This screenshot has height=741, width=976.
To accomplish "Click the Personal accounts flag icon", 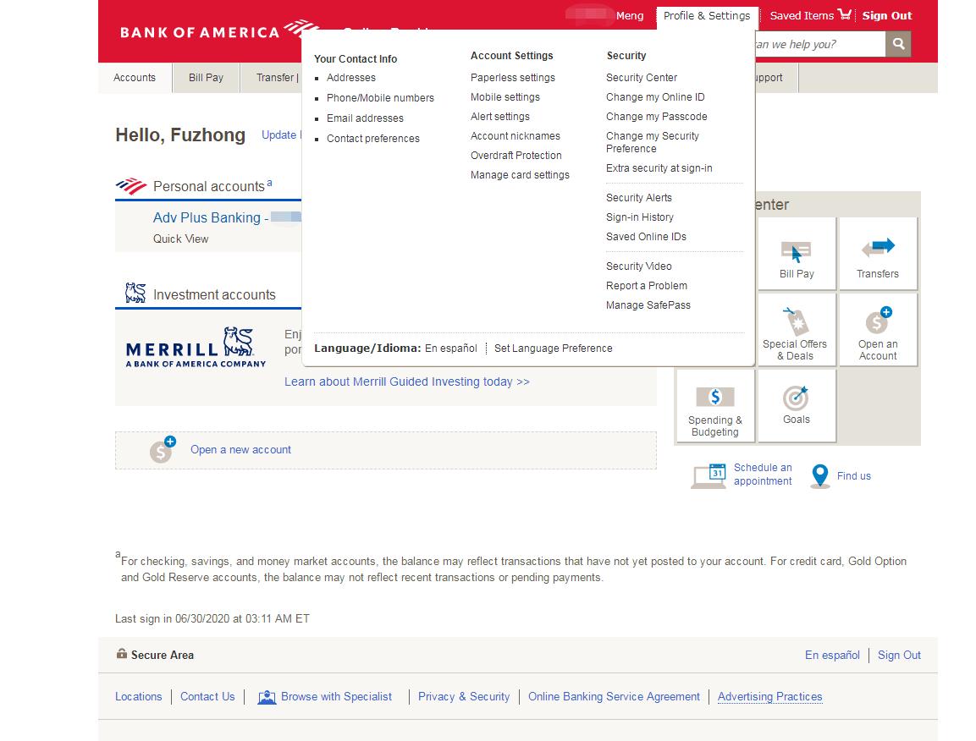I will coord(131,186).
